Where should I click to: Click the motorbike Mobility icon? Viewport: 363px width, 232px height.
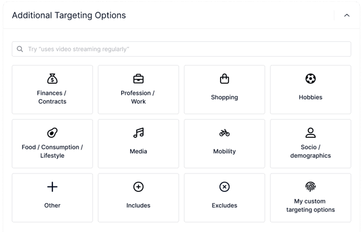(x=225, y=133)
